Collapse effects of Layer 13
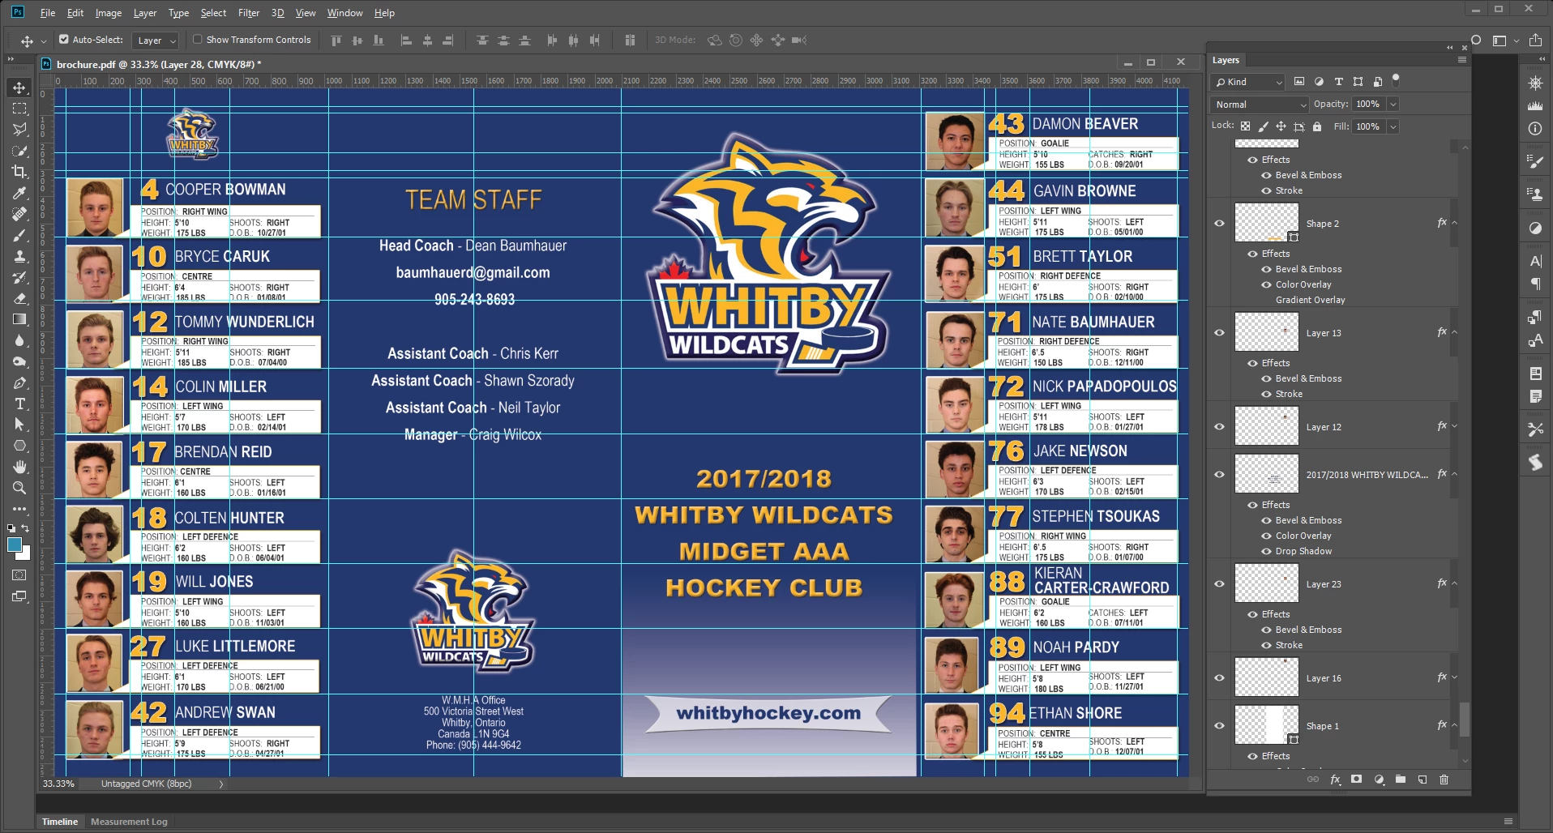Screen dimensions: 1553x833 [1454, 332]
